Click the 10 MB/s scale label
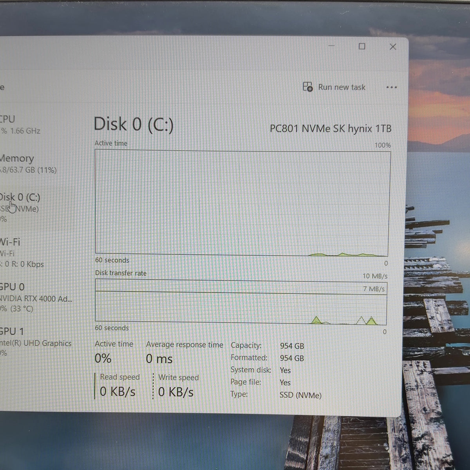This screenshot has width=470, height=470. click(x=375, y=276)
